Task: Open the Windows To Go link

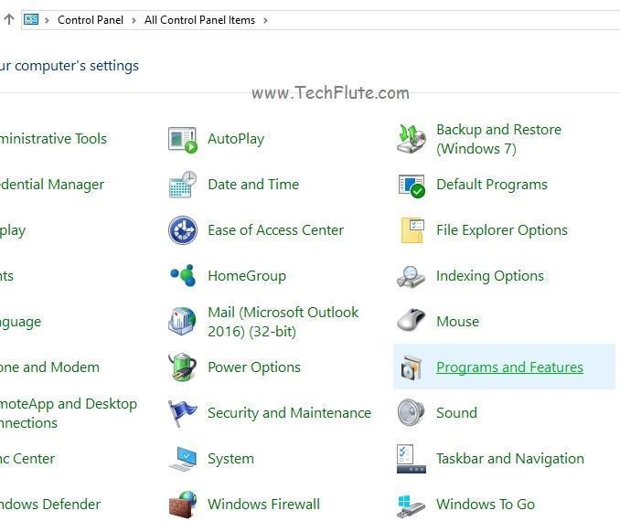Action: click(x=486, y=505)
